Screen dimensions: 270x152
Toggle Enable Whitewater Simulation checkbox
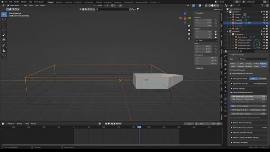(230, 73)
